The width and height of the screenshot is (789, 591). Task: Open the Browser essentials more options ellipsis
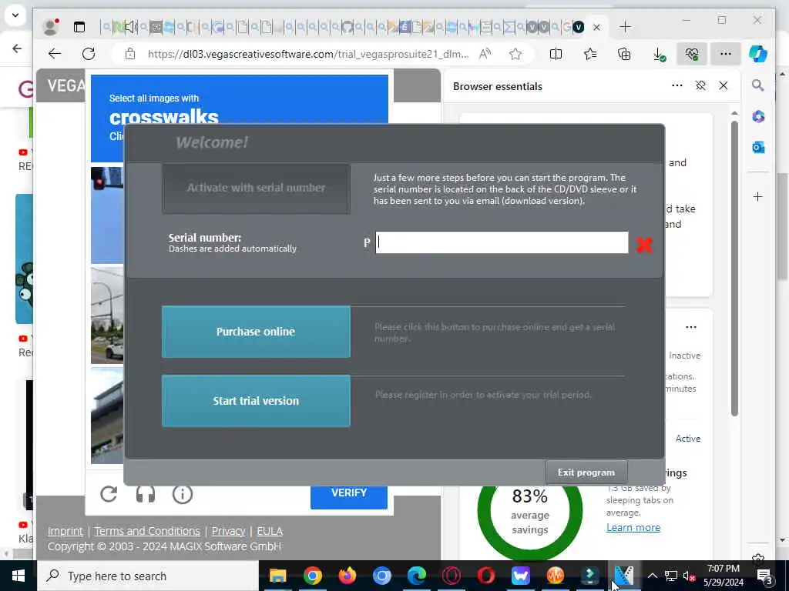click(x=677, y=85)
